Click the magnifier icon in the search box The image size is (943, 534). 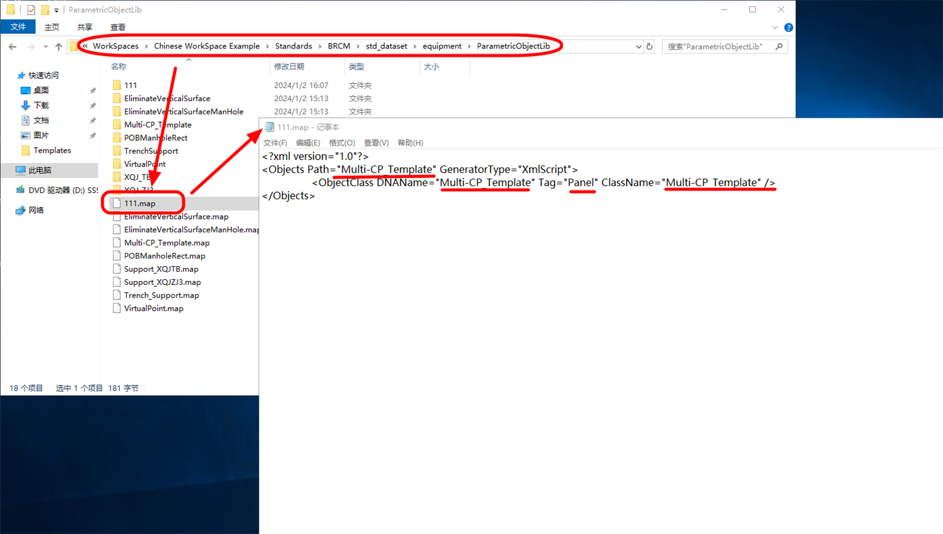(x=779, y=47)
